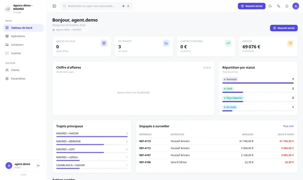Toggle dark mode with the moon icon

(x=270, y=6)
